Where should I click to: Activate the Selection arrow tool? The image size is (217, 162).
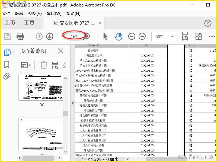point(106,36)
